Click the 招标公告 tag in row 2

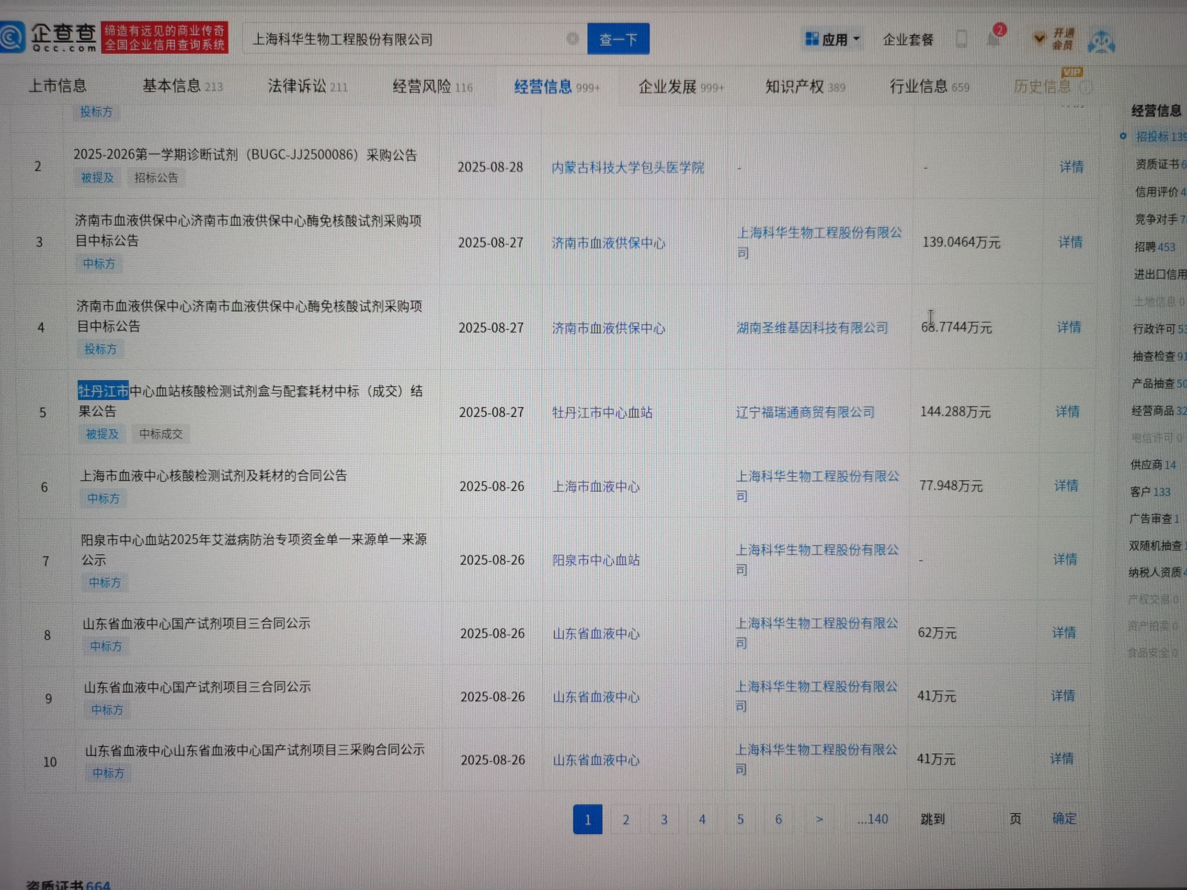pyautogui.click(x=156, y=178)
